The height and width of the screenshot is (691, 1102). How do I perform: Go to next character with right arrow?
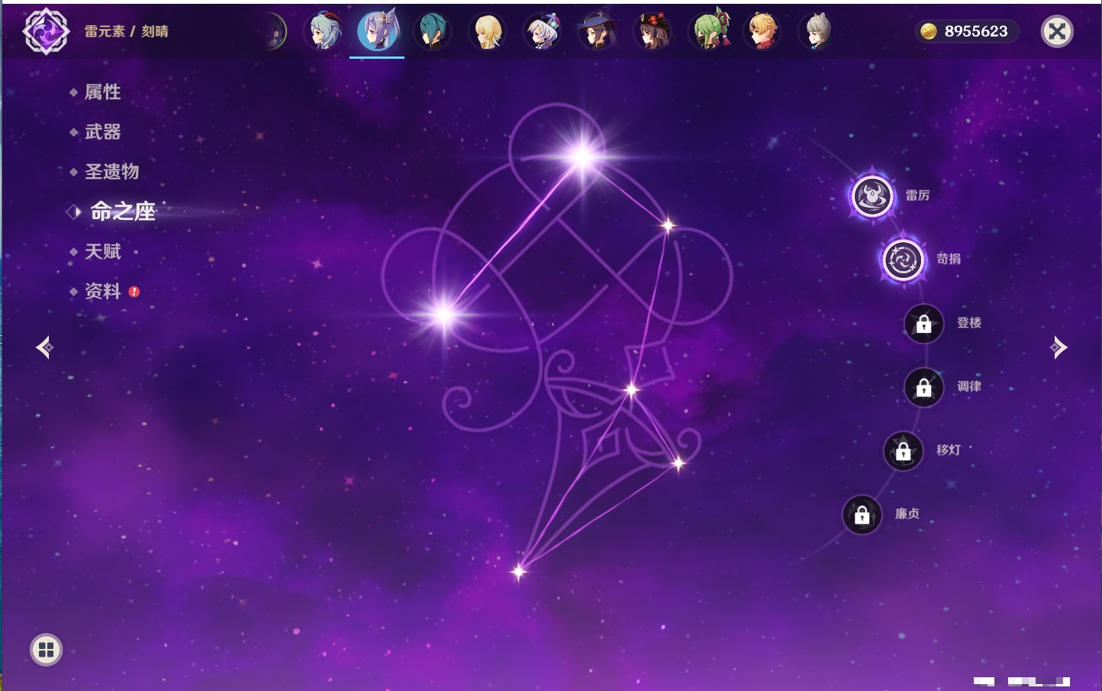(x=1058, y=347)
